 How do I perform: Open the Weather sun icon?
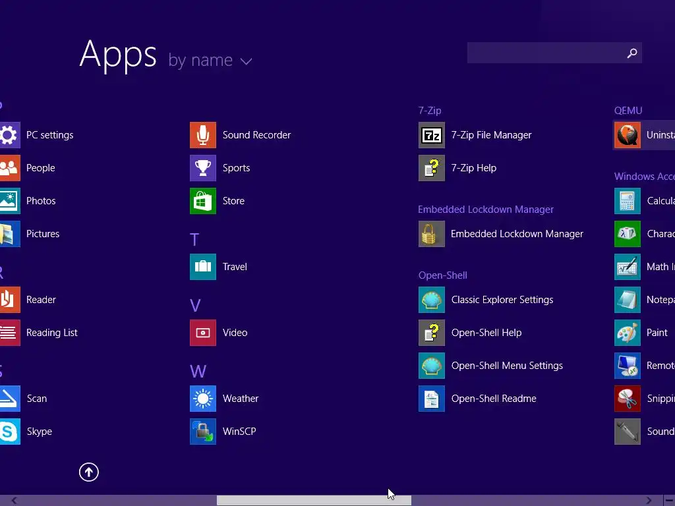click(x=203, y=399)
